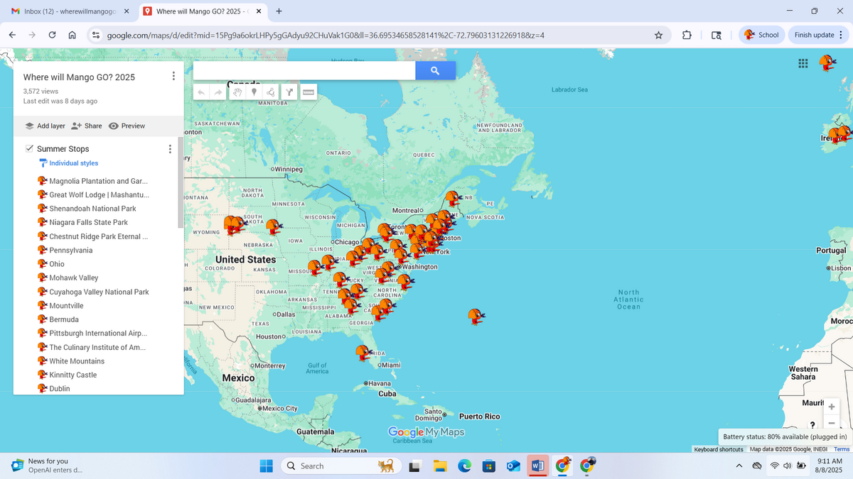Click the Preview button
The height and width of the screenshot is (479, 853).
pyautogui.click(x=127, y=126)
